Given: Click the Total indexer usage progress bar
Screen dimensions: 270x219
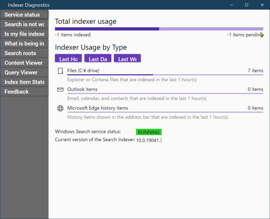Looking at the screenshot, I should pyautogui.click(x=159, y=29).
